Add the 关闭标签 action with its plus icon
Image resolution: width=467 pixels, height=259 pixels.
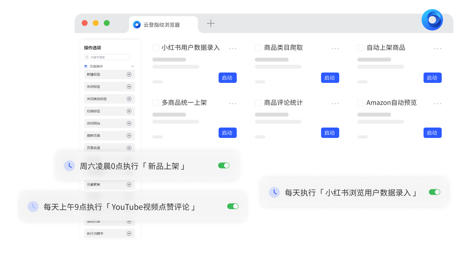click(x=129, y=87)
